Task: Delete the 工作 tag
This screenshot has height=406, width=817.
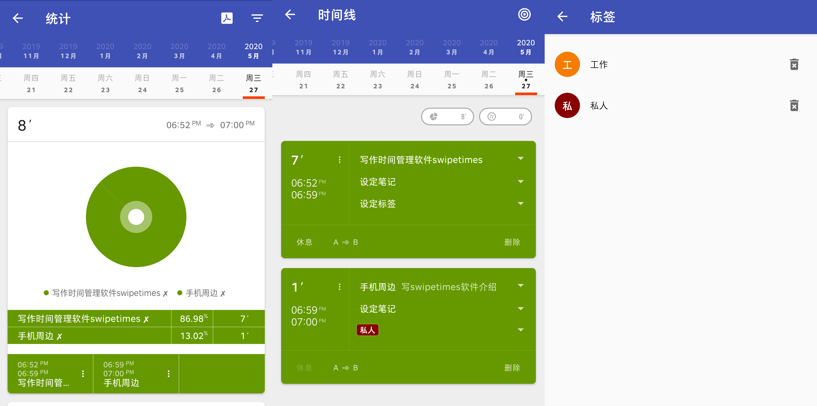Action: 794,64
